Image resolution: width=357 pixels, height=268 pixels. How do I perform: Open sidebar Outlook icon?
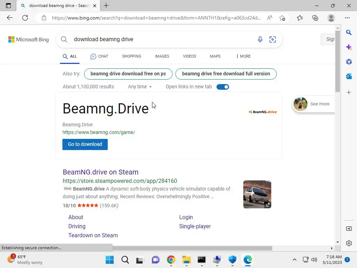[349, 76]
